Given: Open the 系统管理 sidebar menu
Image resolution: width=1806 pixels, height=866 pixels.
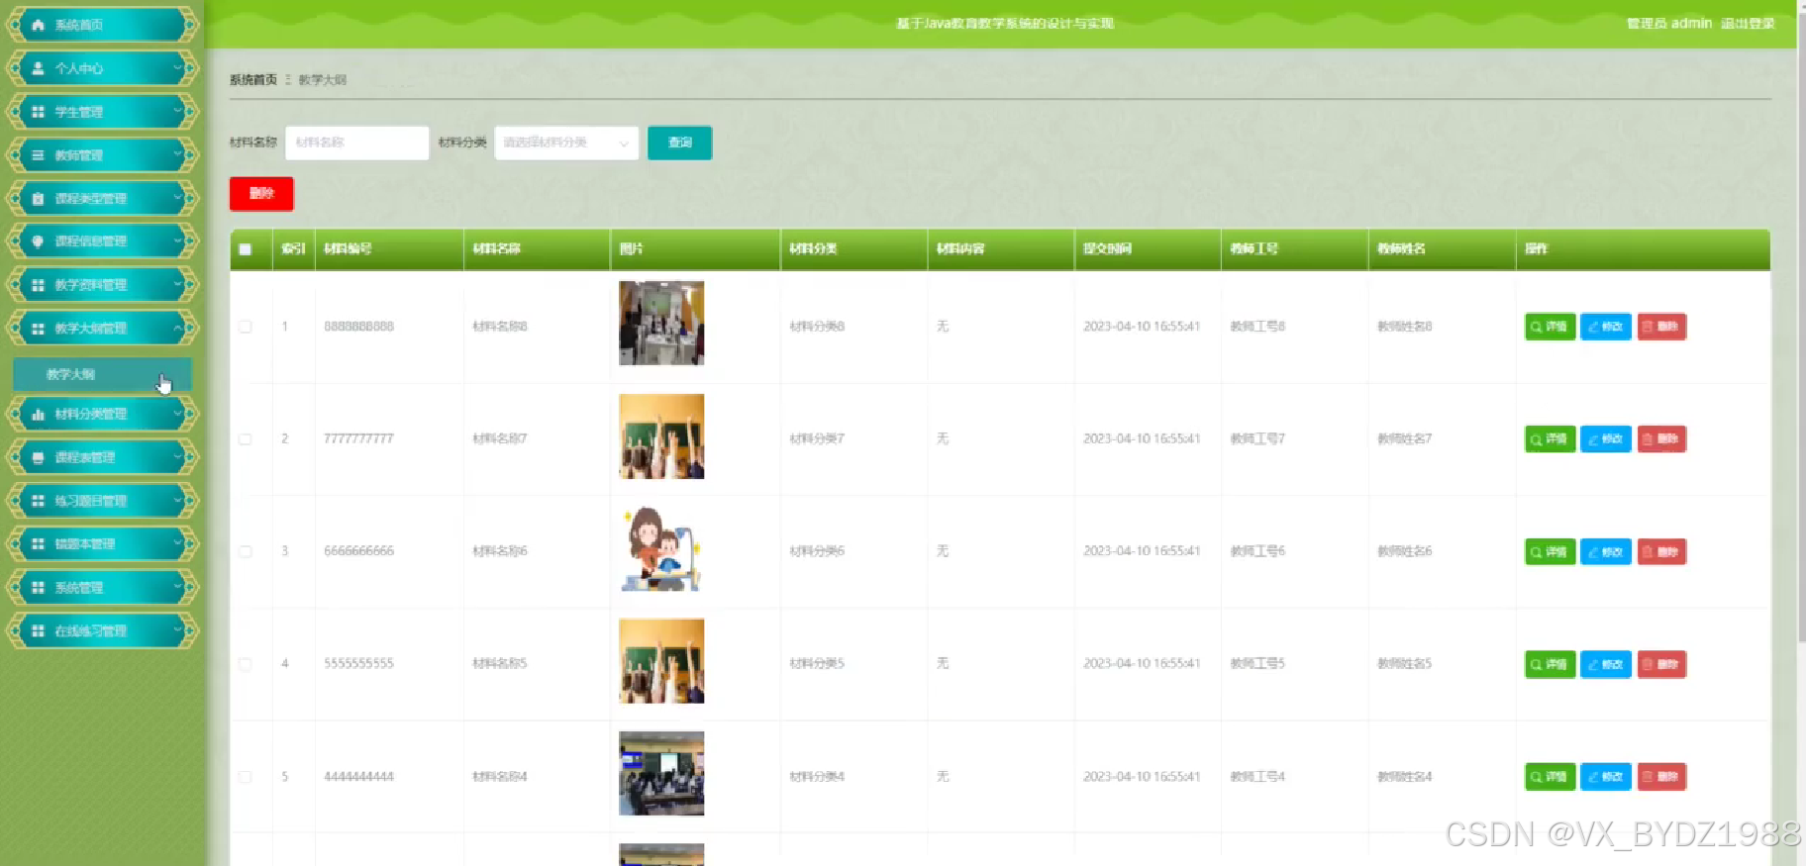Looking at the screenshot, I should click(x=102, y=588).
